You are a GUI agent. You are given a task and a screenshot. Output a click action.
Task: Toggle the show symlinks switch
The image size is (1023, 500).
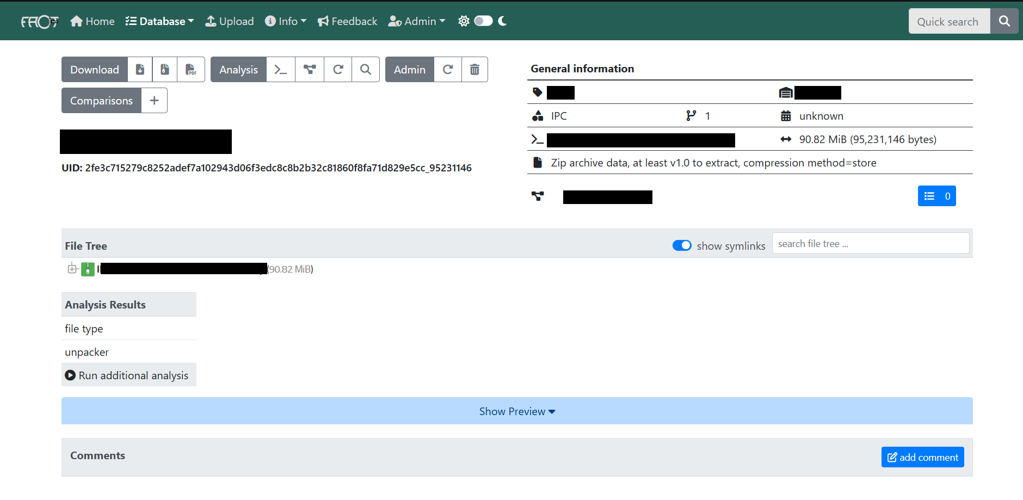pos(682,245)
